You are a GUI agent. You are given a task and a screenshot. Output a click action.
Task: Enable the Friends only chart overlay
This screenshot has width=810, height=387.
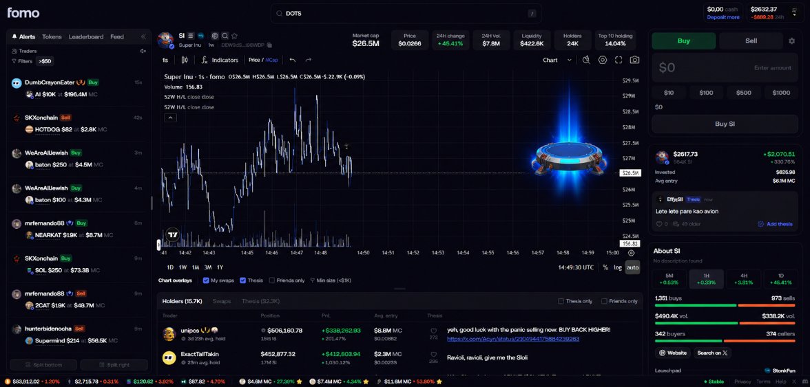pyautogui.click(x=271, y=280)
